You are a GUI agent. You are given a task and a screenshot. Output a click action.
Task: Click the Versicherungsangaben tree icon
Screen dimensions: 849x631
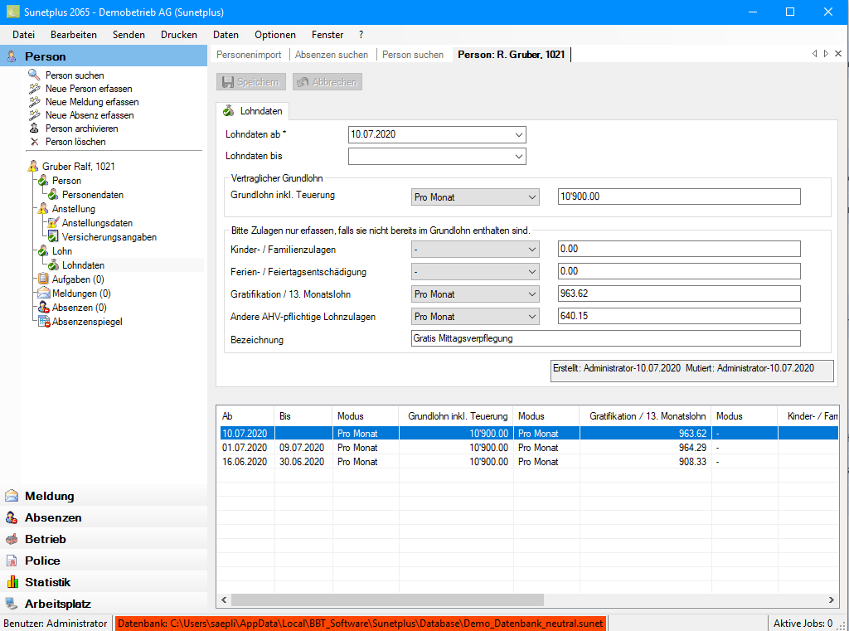pyautogui.click(x=53, y=237)
